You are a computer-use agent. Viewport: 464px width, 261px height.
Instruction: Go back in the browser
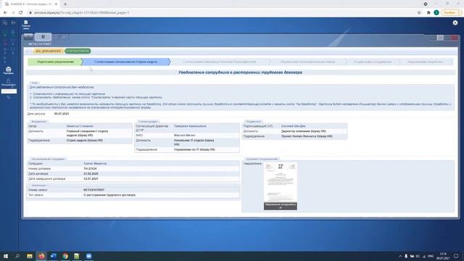click(x=5, y=13)
